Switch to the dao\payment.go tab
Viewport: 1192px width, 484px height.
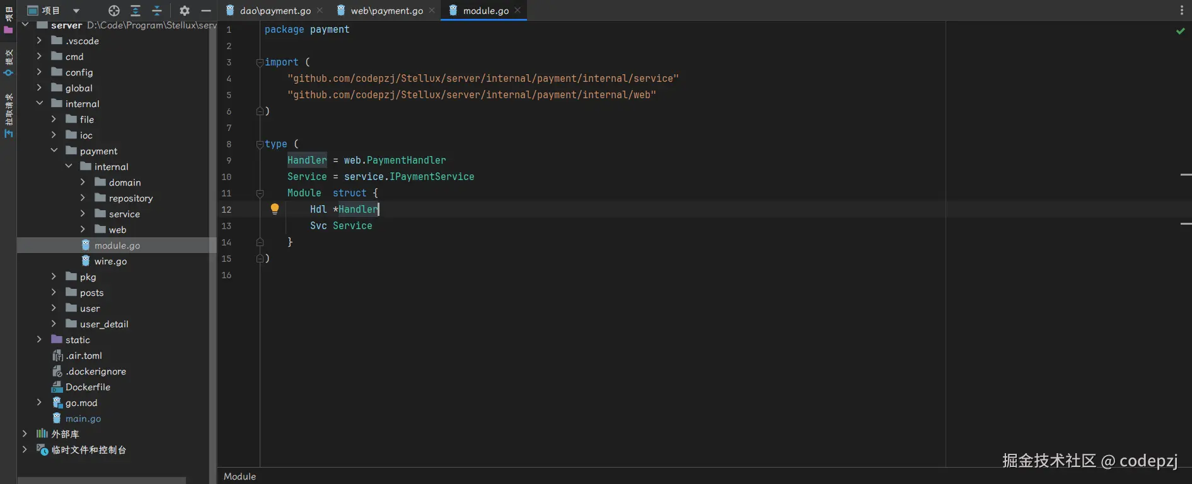(275, 11)
